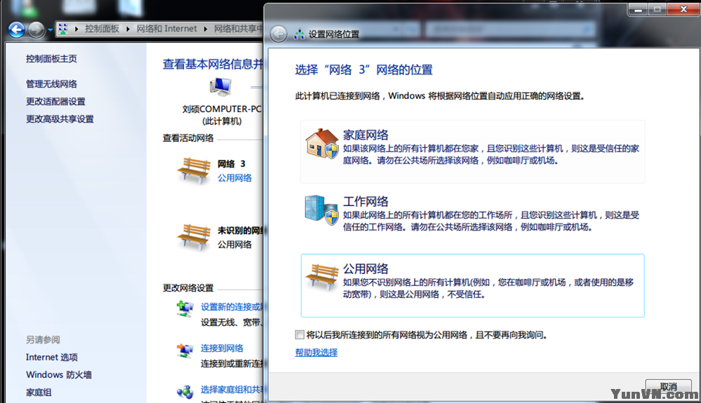Open 控制面板主页 in the sidebar
Viewport: 701px width, 403px height.
(x=51, y=59)
